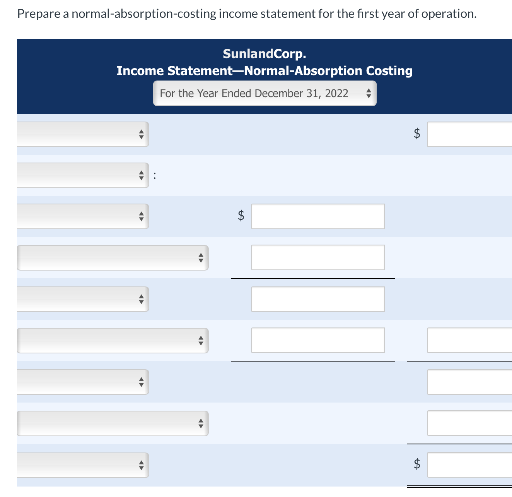Screen dimensions: 512x497
Task: Click the sixth row middle-column amount field
Action: [x=317, y=340]
